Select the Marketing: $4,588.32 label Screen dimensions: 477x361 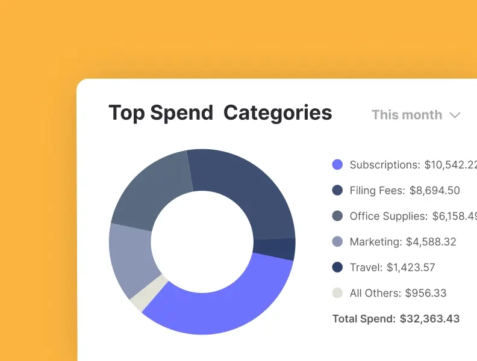(x=403, y=242)
